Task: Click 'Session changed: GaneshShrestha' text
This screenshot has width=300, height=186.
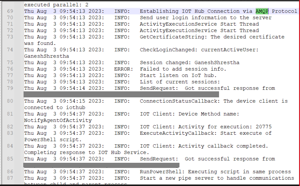Action: [189, 63]
